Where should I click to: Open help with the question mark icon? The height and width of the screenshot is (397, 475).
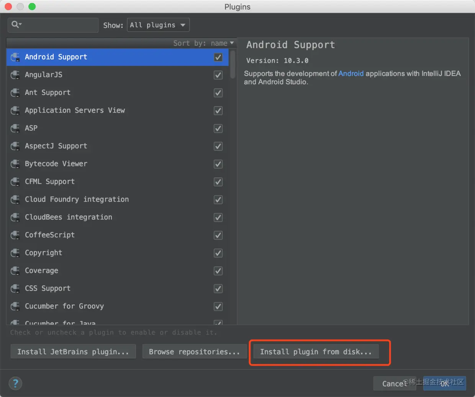[15, 383]
